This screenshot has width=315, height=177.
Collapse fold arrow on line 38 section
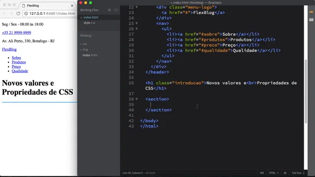pos(137,99)
